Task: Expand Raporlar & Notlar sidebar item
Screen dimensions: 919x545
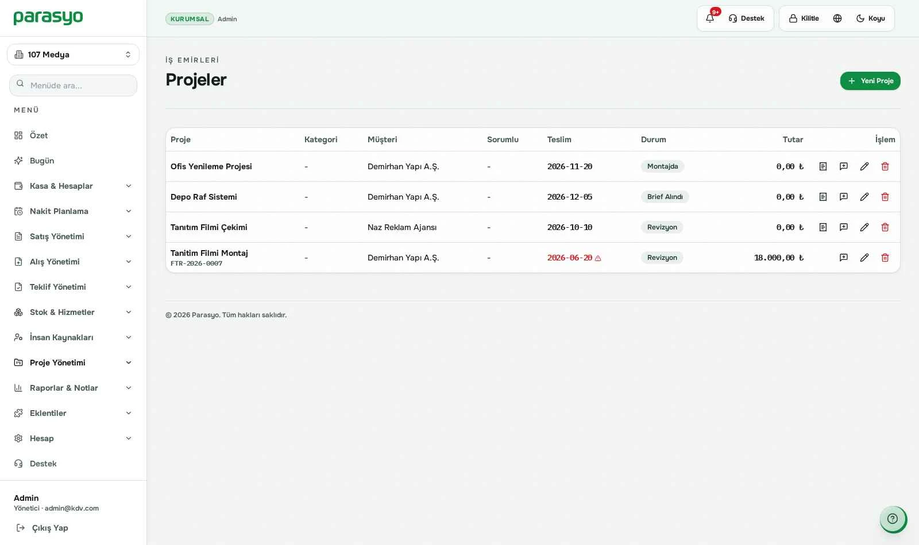Action: pos(73,388)
